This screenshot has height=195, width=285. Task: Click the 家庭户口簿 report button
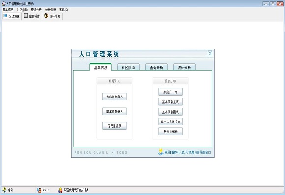[x=171, y=92]
